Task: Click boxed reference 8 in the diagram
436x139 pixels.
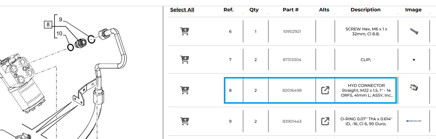Action: coord(48,24)
